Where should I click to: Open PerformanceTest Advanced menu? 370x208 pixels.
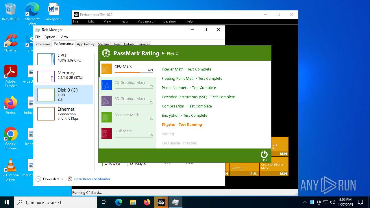[x=146, y=21]
